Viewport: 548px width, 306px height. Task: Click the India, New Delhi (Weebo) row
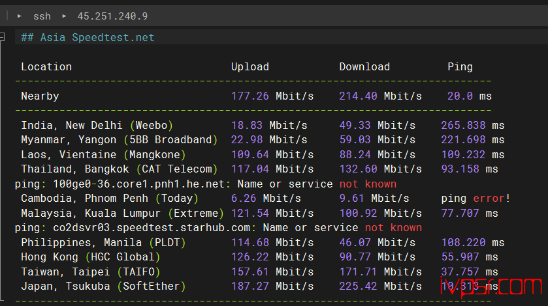tap(97, 125)
